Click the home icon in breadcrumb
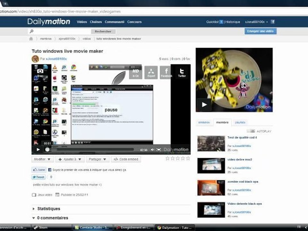 click(x=31, y=39)
